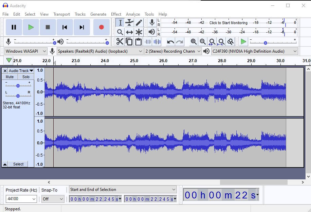Click the Zoom In icon
Screen dimensions: 311x212
tap(194, 42)
